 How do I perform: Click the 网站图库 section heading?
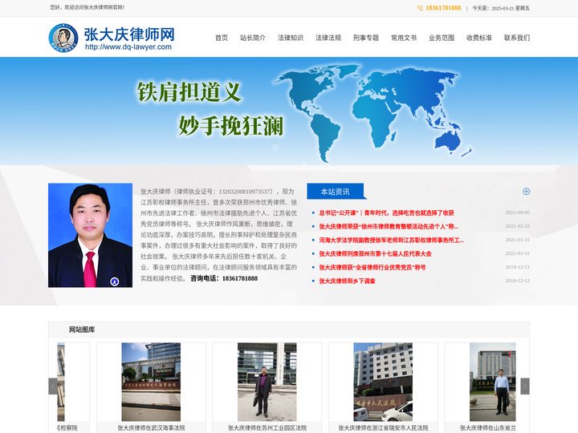coord(82,330)
